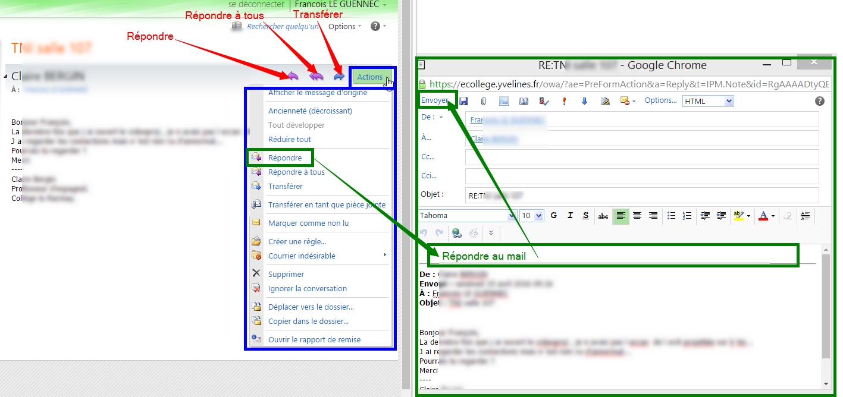Choose Marquer comme non lu menu entry

(308, 223)
